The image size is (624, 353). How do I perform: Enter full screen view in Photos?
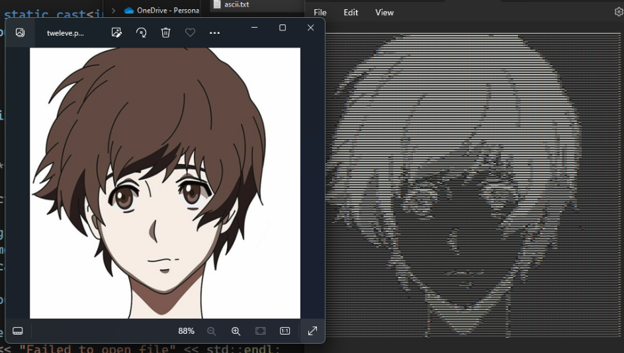pyautogui.click(x=313, y=331)
